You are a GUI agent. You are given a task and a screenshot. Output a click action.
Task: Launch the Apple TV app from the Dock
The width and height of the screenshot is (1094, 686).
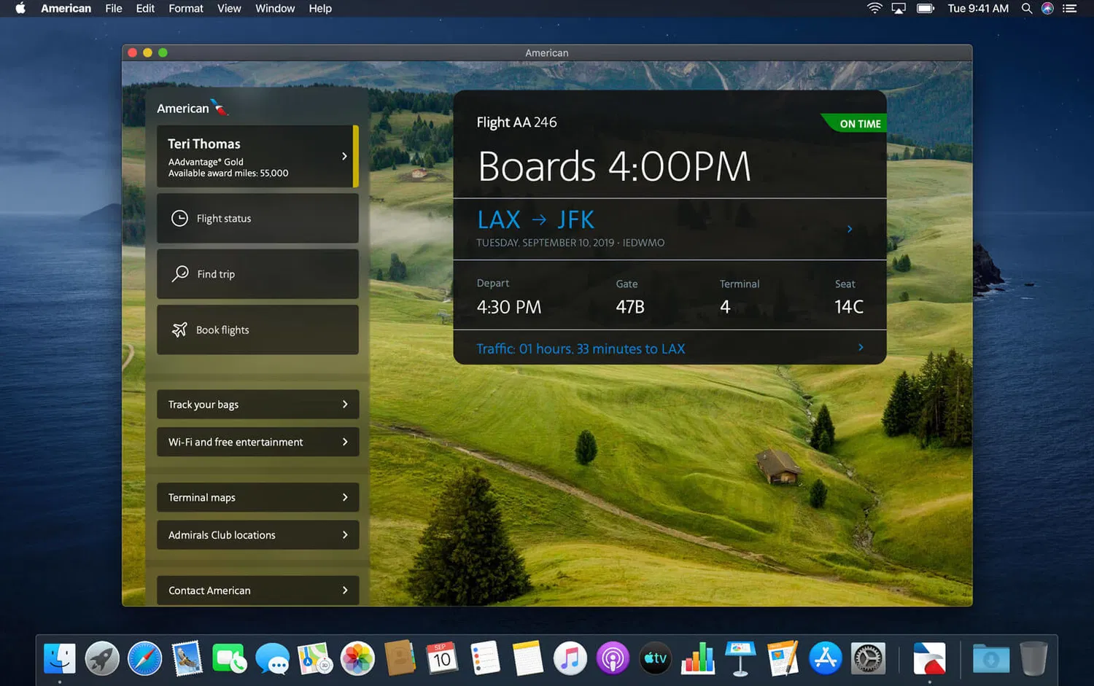point(656,659)
